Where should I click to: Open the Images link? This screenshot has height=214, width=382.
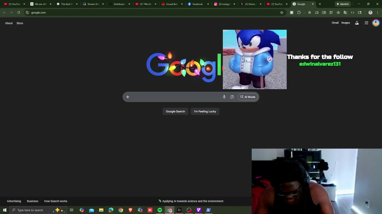pyautogui.click(x=346, y=23)
